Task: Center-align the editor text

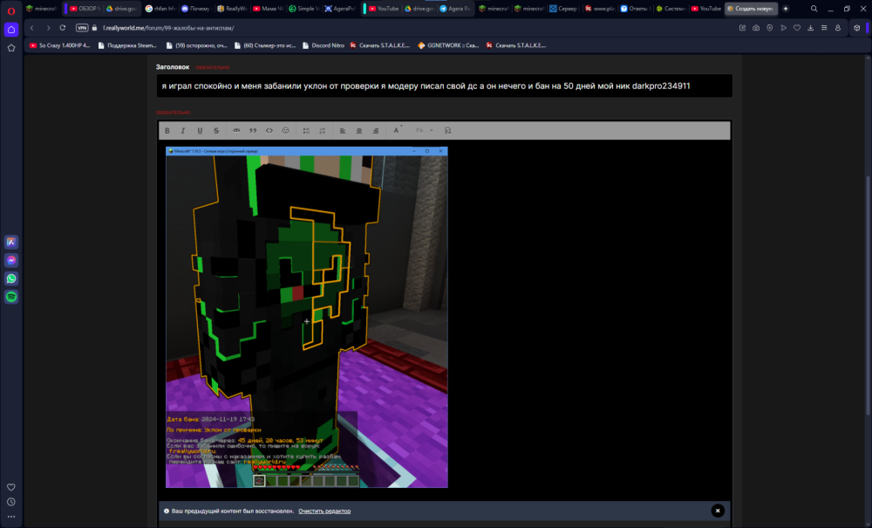Action: click(359, 131)
